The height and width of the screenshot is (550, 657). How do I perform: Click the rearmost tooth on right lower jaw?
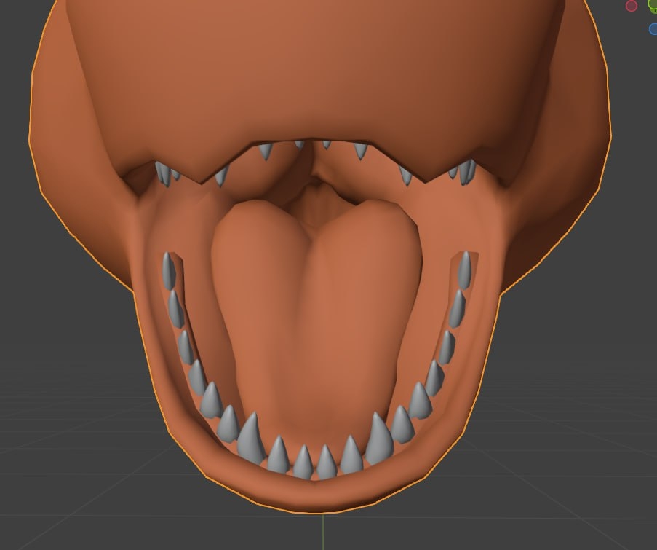[464, 270]
